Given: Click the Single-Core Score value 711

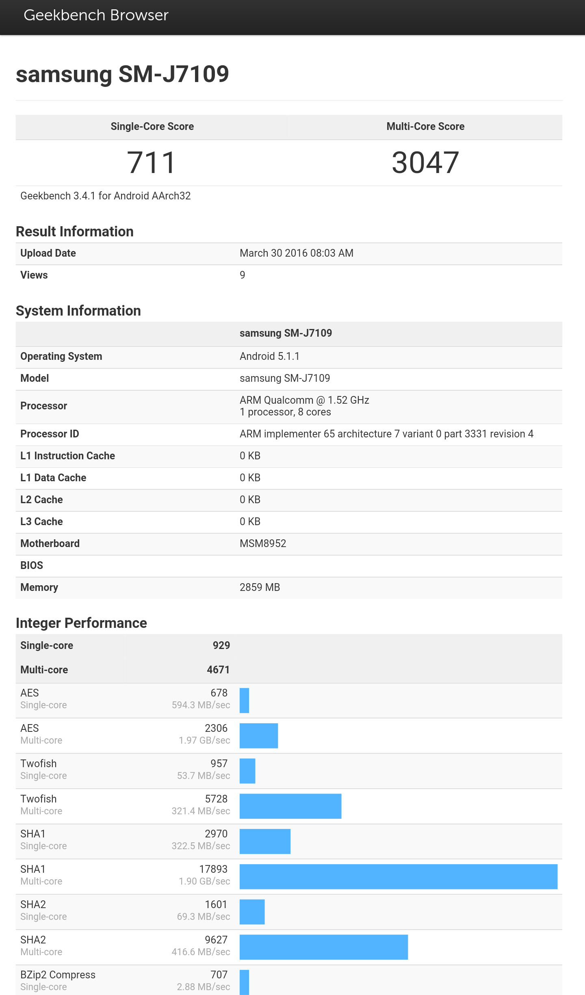Looking at the screenshot, I should point(152,163).
